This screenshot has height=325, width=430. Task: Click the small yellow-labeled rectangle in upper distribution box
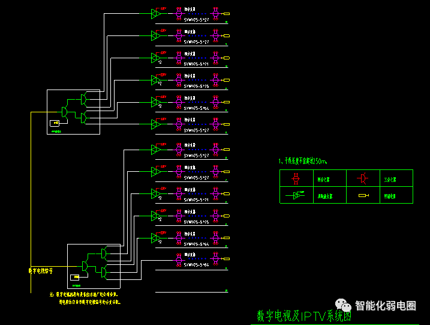tap(55, 123)
